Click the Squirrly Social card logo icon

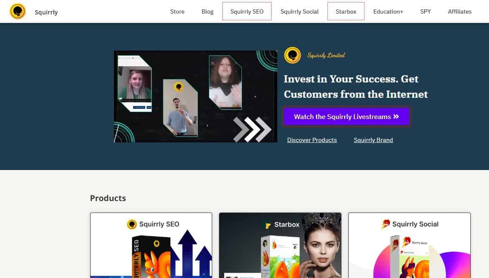(386, 224)
